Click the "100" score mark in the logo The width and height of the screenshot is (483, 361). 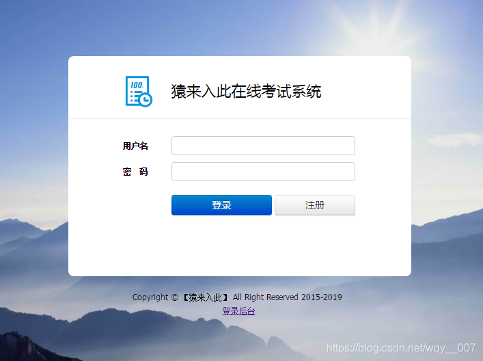click(137, 85)
